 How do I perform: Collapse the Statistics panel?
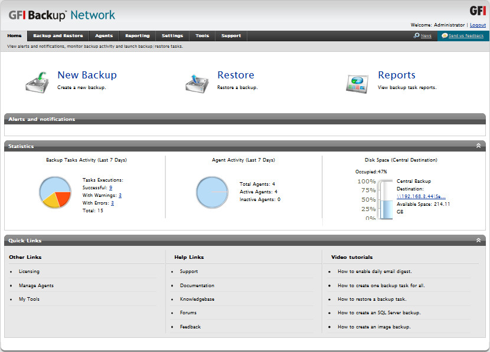[x=478, y=146]
